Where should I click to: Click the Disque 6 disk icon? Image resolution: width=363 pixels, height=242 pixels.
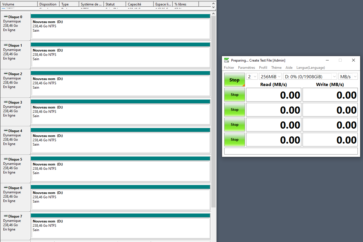pyautogui.click(x=6, y=188)
